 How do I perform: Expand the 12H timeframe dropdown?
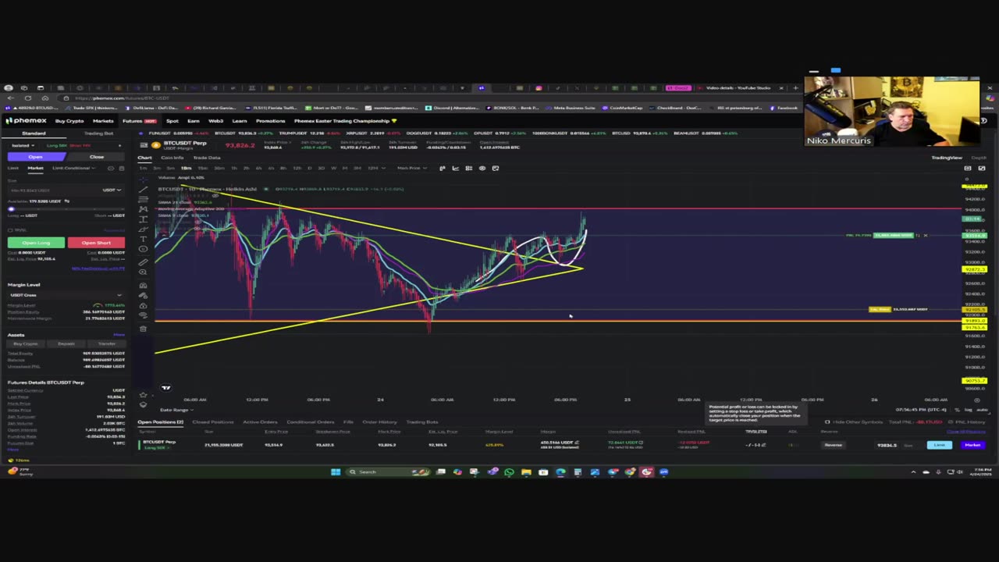[375, 168]
